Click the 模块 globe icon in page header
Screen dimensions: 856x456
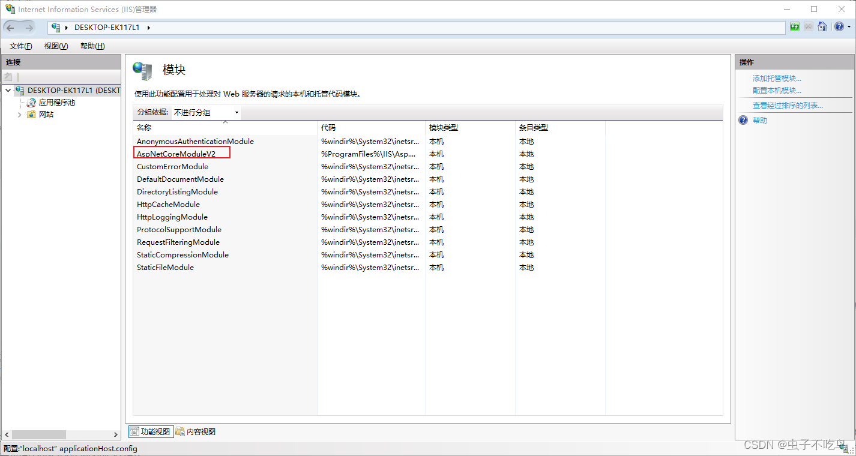pos(143,71)
